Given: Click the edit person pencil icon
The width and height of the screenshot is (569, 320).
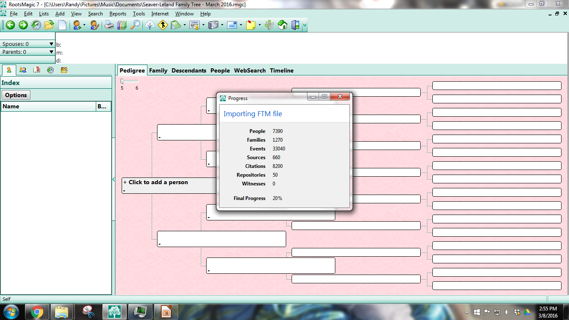Looking at the screenshot, I should click(95, 25).
